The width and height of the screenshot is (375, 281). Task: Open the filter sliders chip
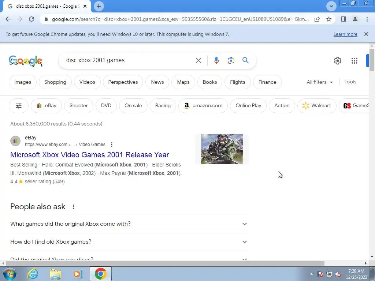coord(19,106)
